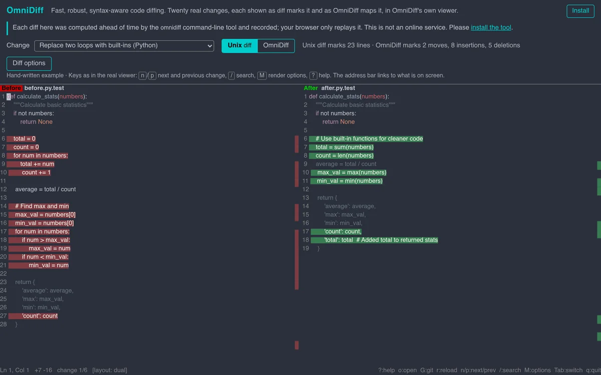
Task: Click 'q:quit' in the status bar
Action: pos(593,370)
